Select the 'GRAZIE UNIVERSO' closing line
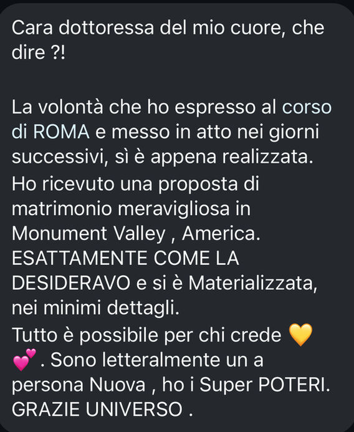The width and height of the screenshot is (354, 432). tap(97, 410)
